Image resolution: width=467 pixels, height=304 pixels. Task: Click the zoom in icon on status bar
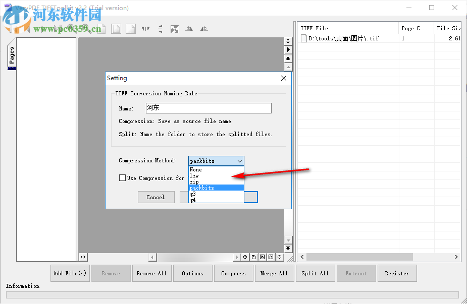(245, 257)
